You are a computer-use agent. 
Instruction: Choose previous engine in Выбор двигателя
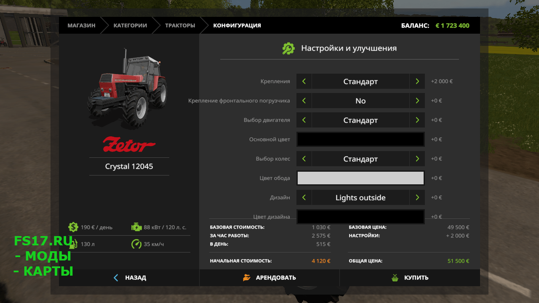pos(304,120)
